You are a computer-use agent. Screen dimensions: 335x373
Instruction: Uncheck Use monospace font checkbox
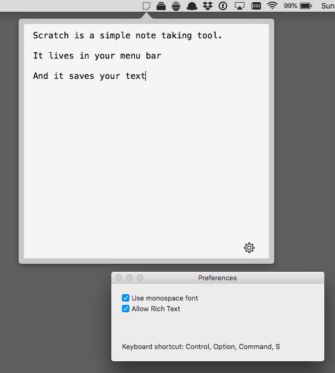click(x=126, y=298)
